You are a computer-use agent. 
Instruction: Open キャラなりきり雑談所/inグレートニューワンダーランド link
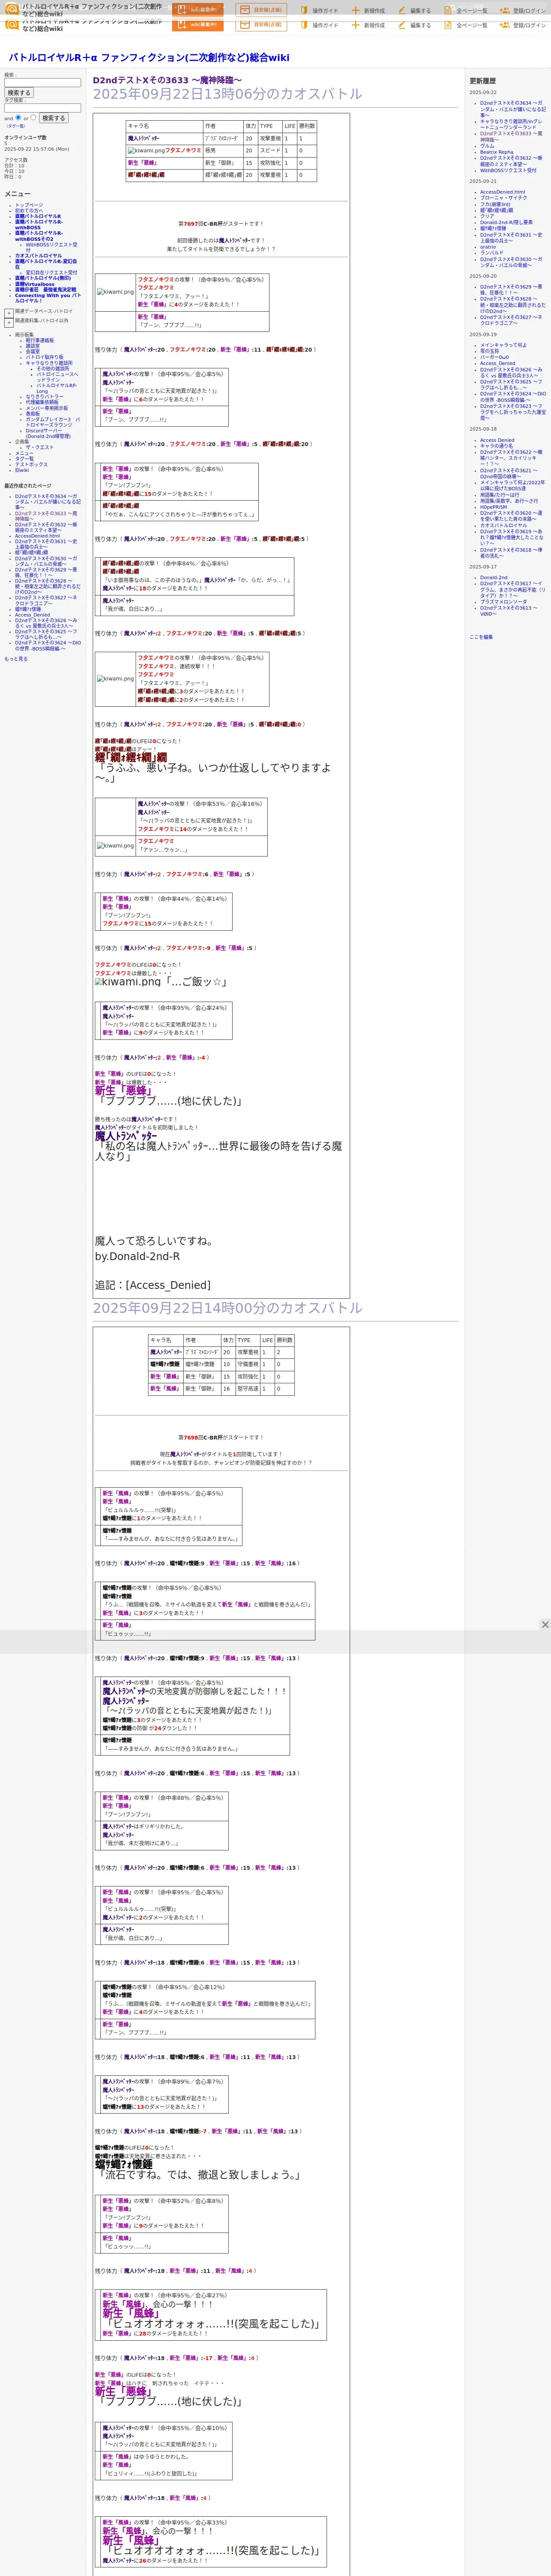point(512,124)
